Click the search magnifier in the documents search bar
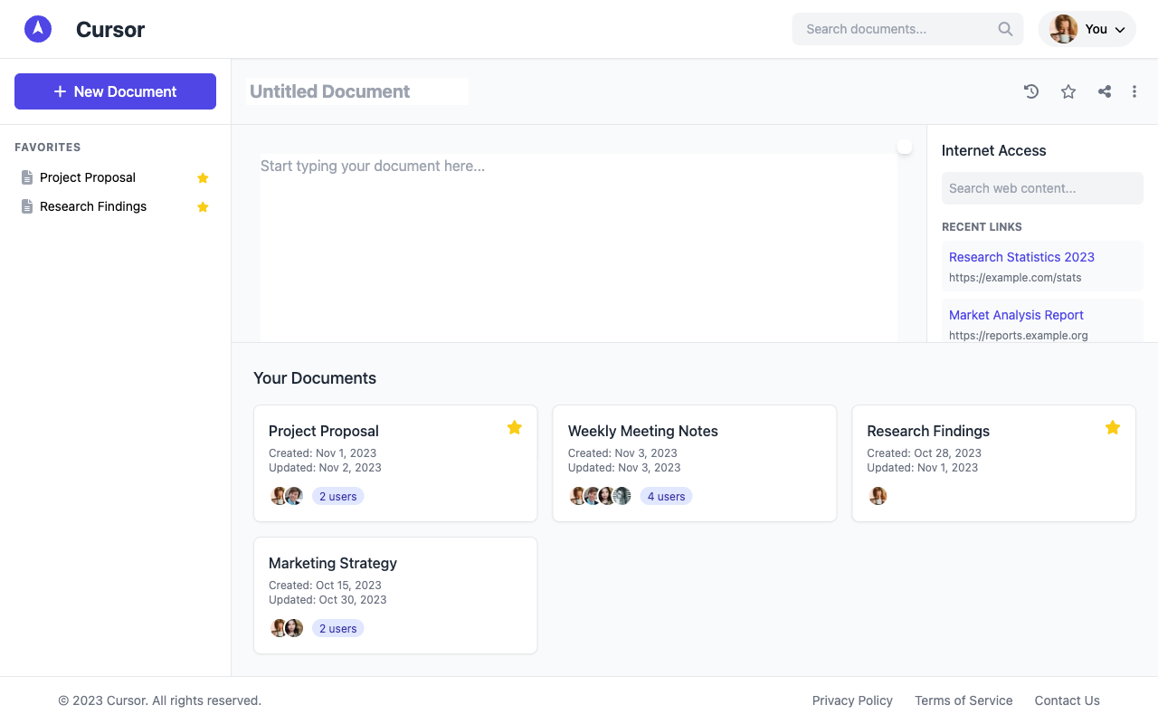This screenshot has width=1158, height=724. click(x=1005, y=29)
